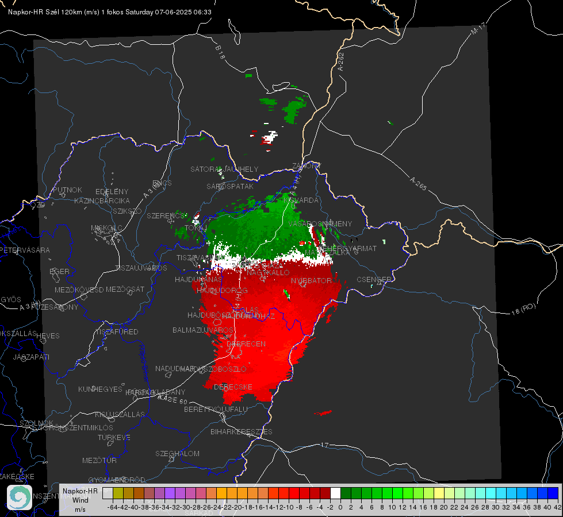Screen dimensions: 563x517
Task: Click the TÚRKEVE city label
Action: point(114,437)
